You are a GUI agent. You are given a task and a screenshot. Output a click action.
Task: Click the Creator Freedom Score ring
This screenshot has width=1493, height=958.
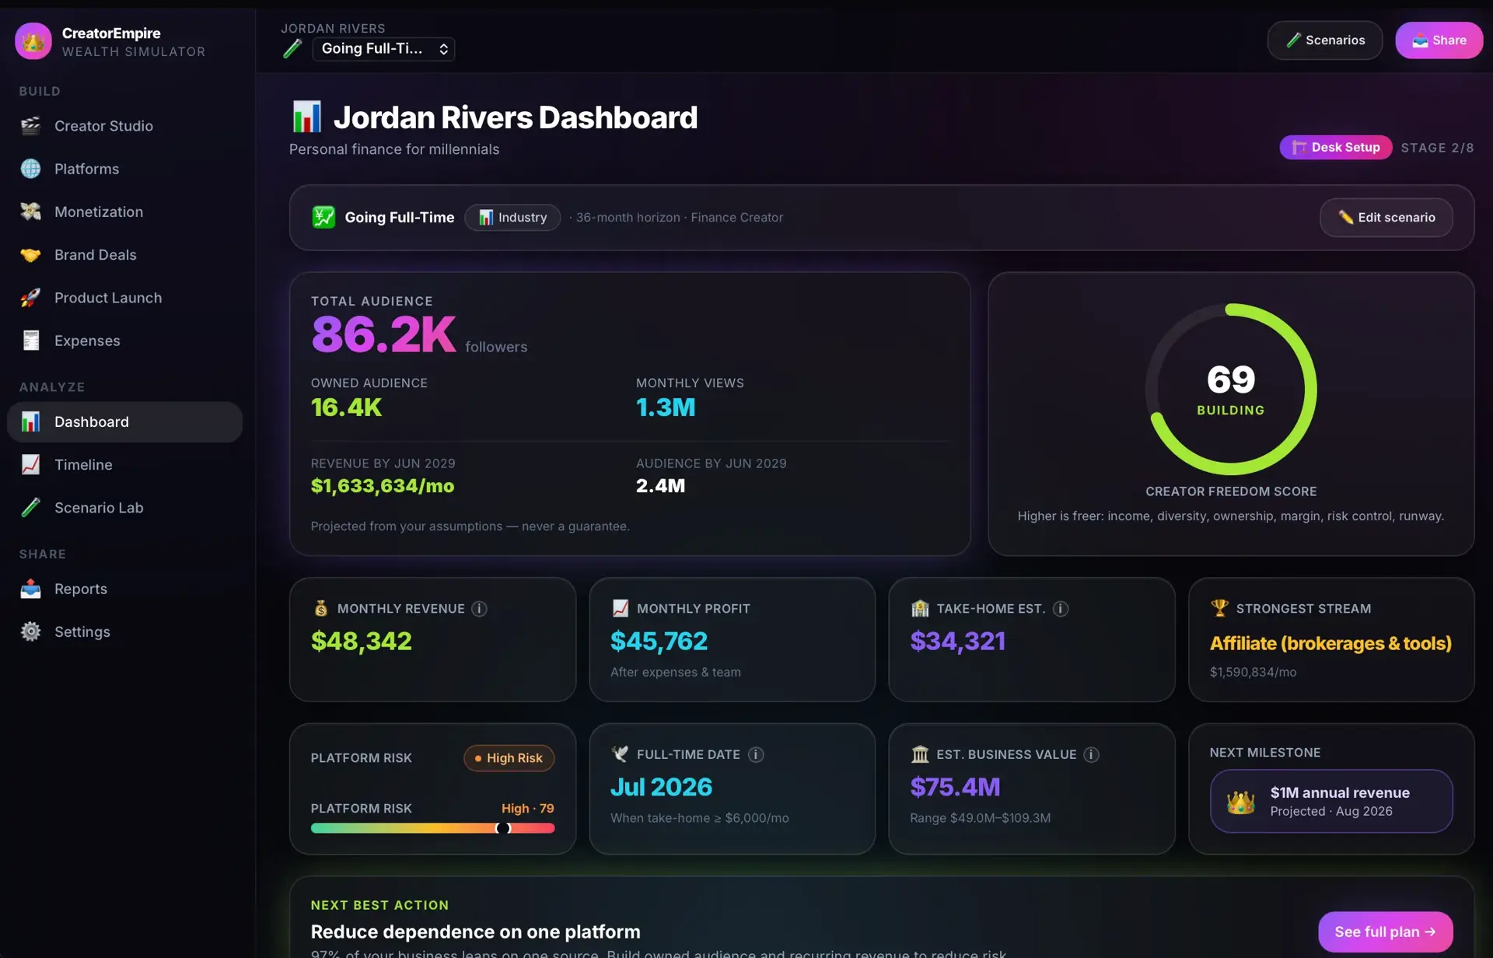point(1230,389)
